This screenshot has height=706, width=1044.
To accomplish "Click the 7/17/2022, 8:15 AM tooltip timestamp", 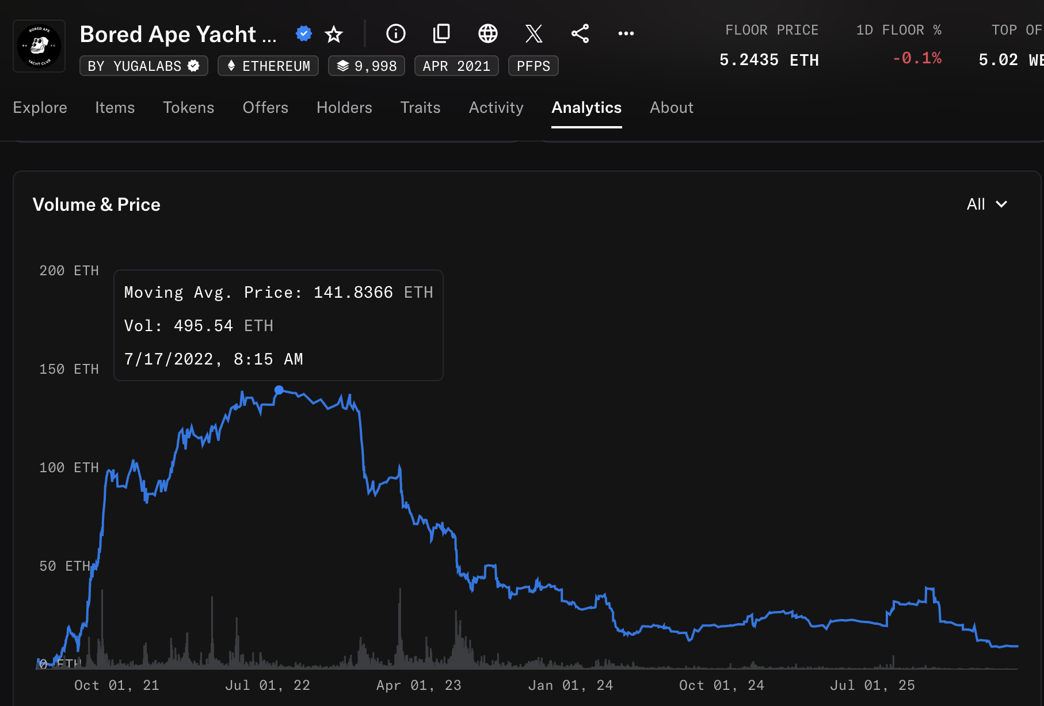I will (214, 359).
